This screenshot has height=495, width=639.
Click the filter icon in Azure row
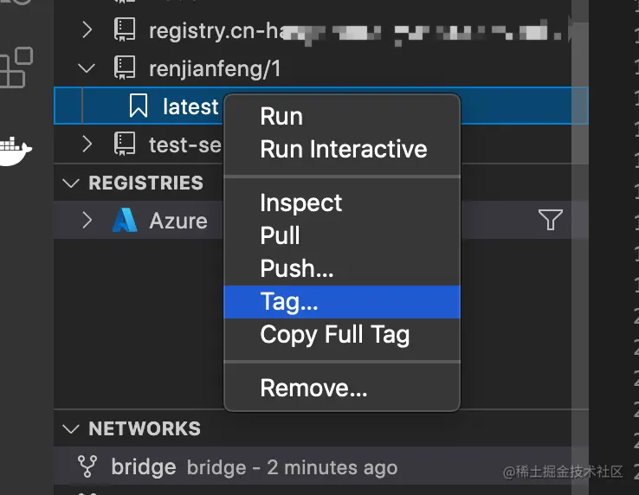click(551, 220)
